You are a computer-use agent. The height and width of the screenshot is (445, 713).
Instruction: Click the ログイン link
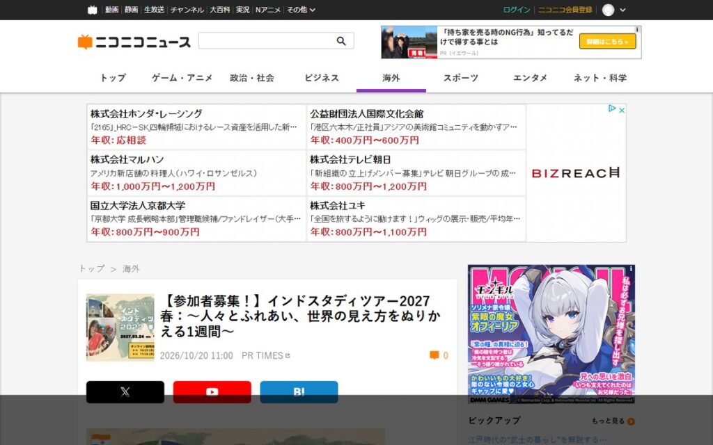(x=517, y=10)
